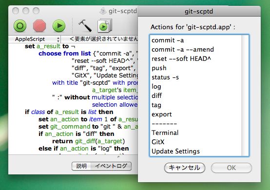
Task: Click the Record button in script editor toolbar
Action: 20,26
